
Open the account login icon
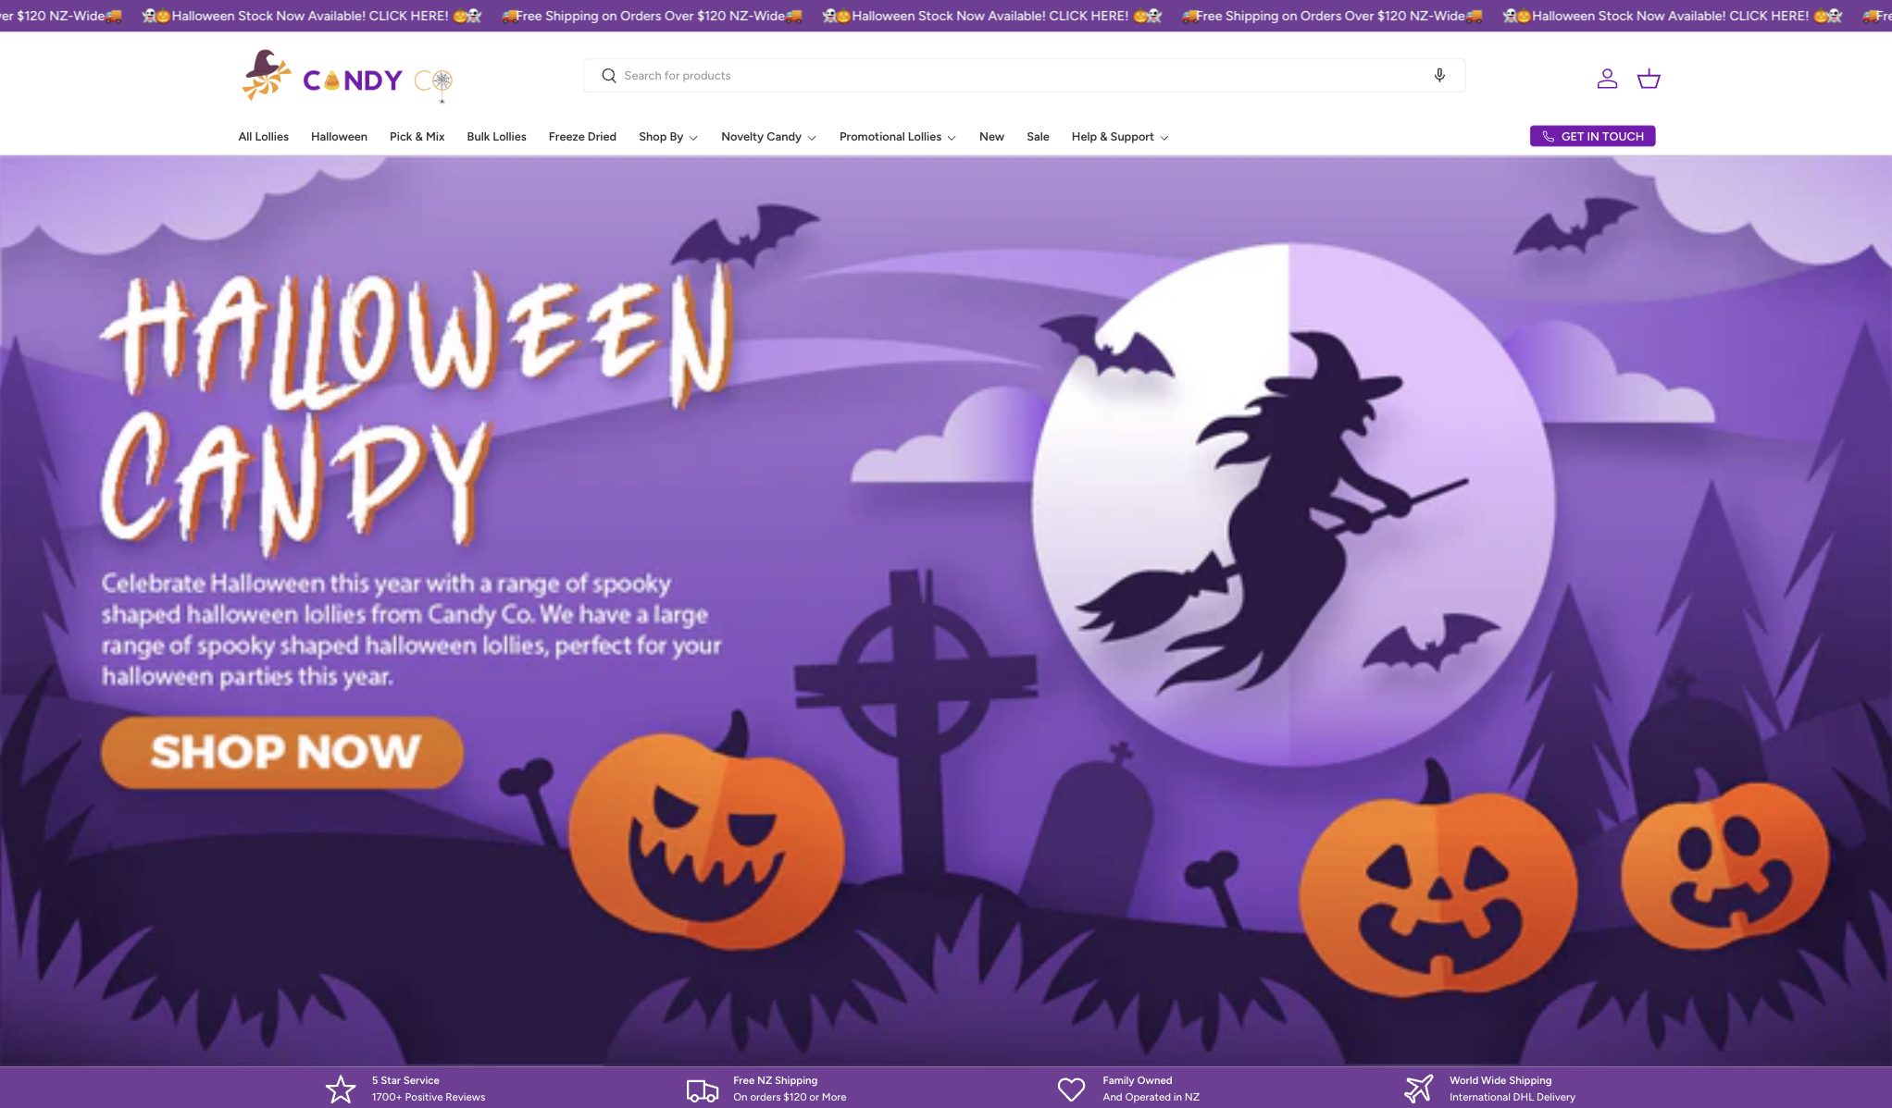tap(1607, 79)
